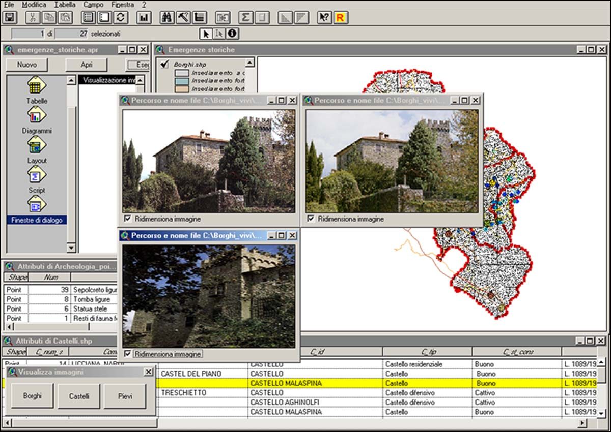Open Script in the project window
The width and height of the screenshot is (611, 432).
pyautogui.click(x=37, y=180)
